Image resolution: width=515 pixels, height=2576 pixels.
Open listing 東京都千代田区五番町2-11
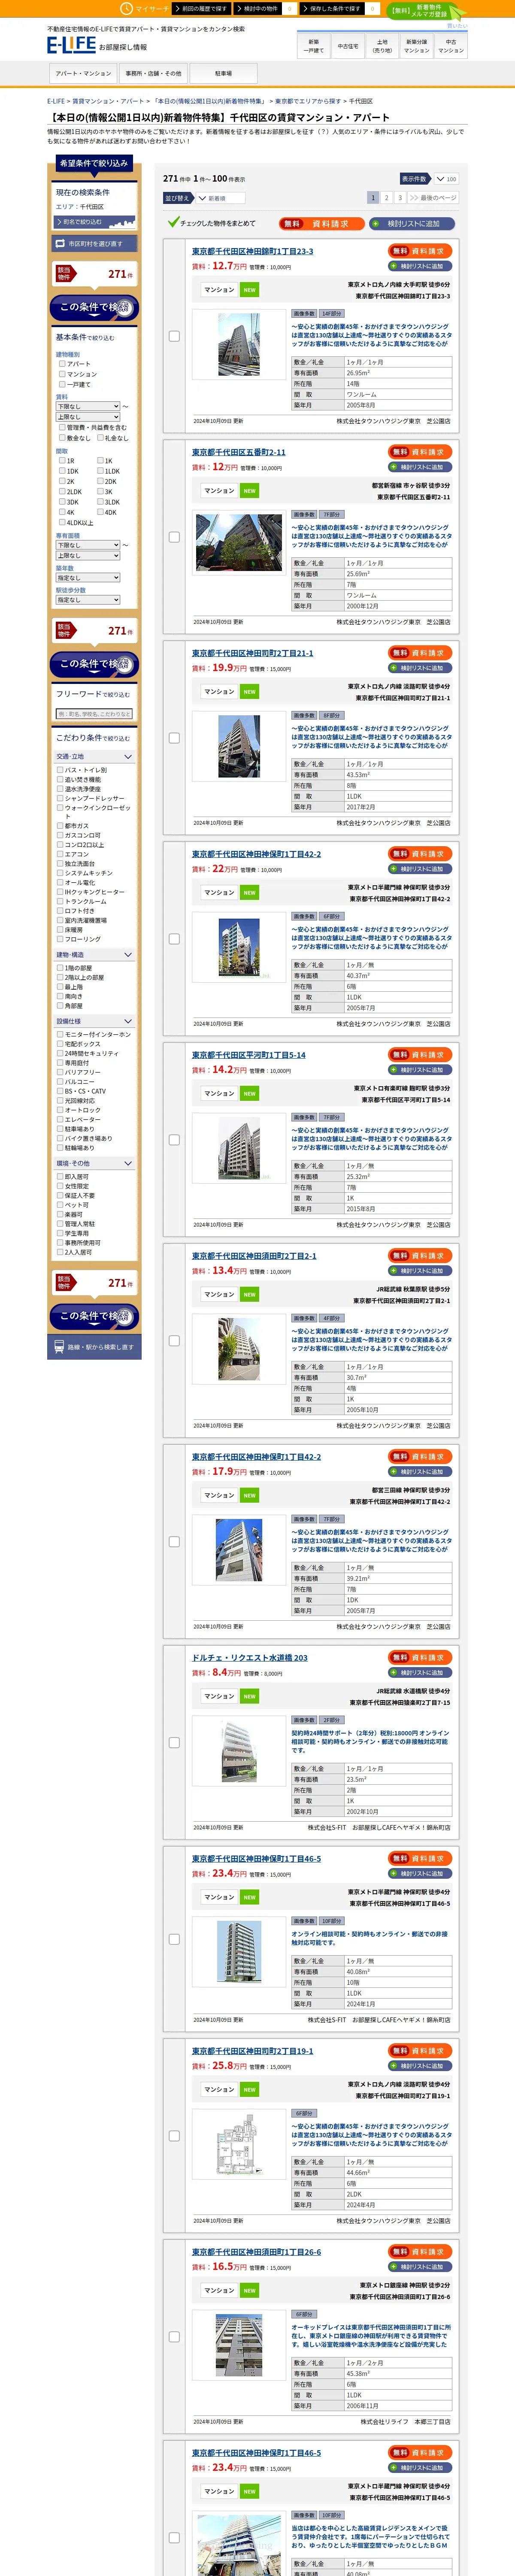tap(238, 453)
